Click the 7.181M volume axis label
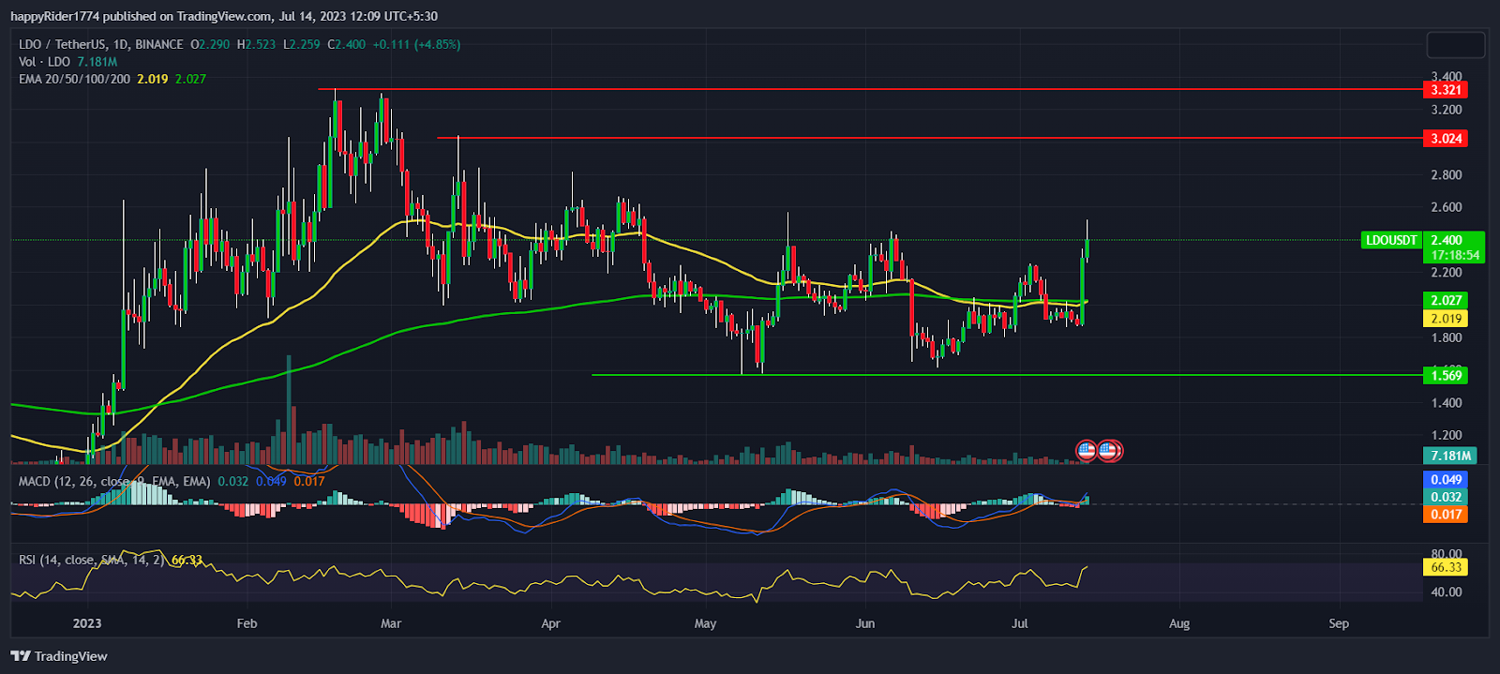1500x674 pixels. [x=1450, y=456]
